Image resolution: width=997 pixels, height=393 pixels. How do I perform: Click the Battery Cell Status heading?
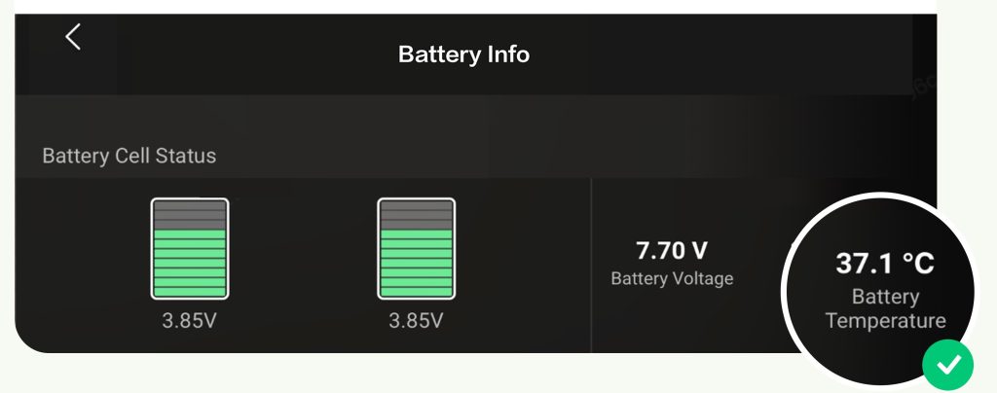[129, 156]
